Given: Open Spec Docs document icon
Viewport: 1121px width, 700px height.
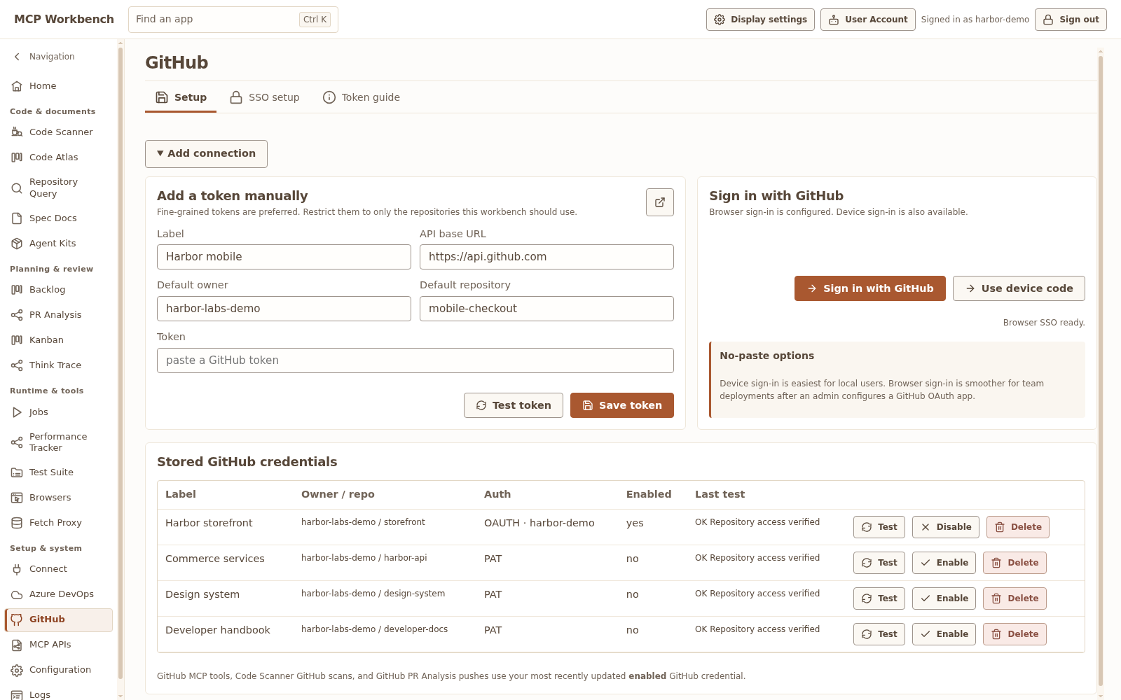Looking at the screenshot, I should (17, 218).
